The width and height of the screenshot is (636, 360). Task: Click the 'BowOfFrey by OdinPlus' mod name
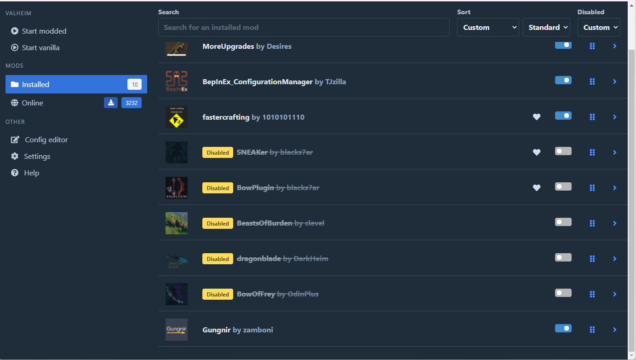pyautogui.click(x=278, y=294)
